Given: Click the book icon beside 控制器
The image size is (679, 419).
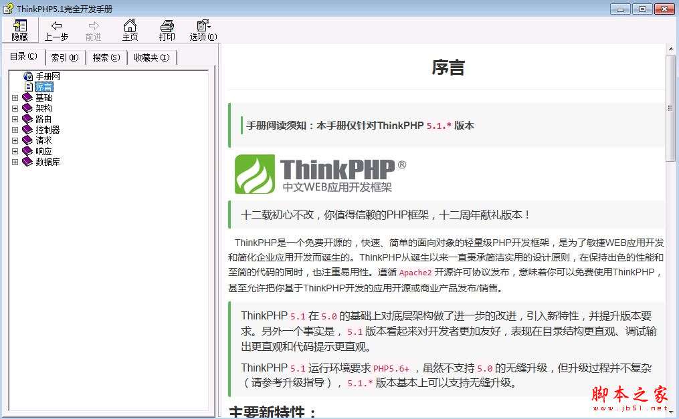Looking at the screenshot, I should 27,130.
